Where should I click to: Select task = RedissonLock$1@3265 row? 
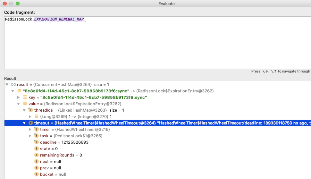[158, 136]
